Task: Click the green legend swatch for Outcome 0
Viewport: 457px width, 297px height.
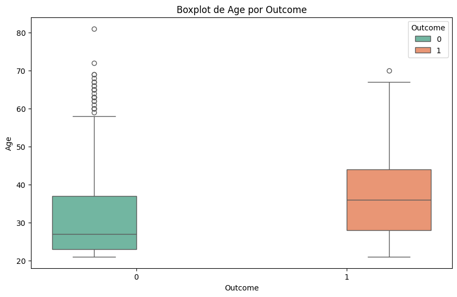Action: point(422,39)
